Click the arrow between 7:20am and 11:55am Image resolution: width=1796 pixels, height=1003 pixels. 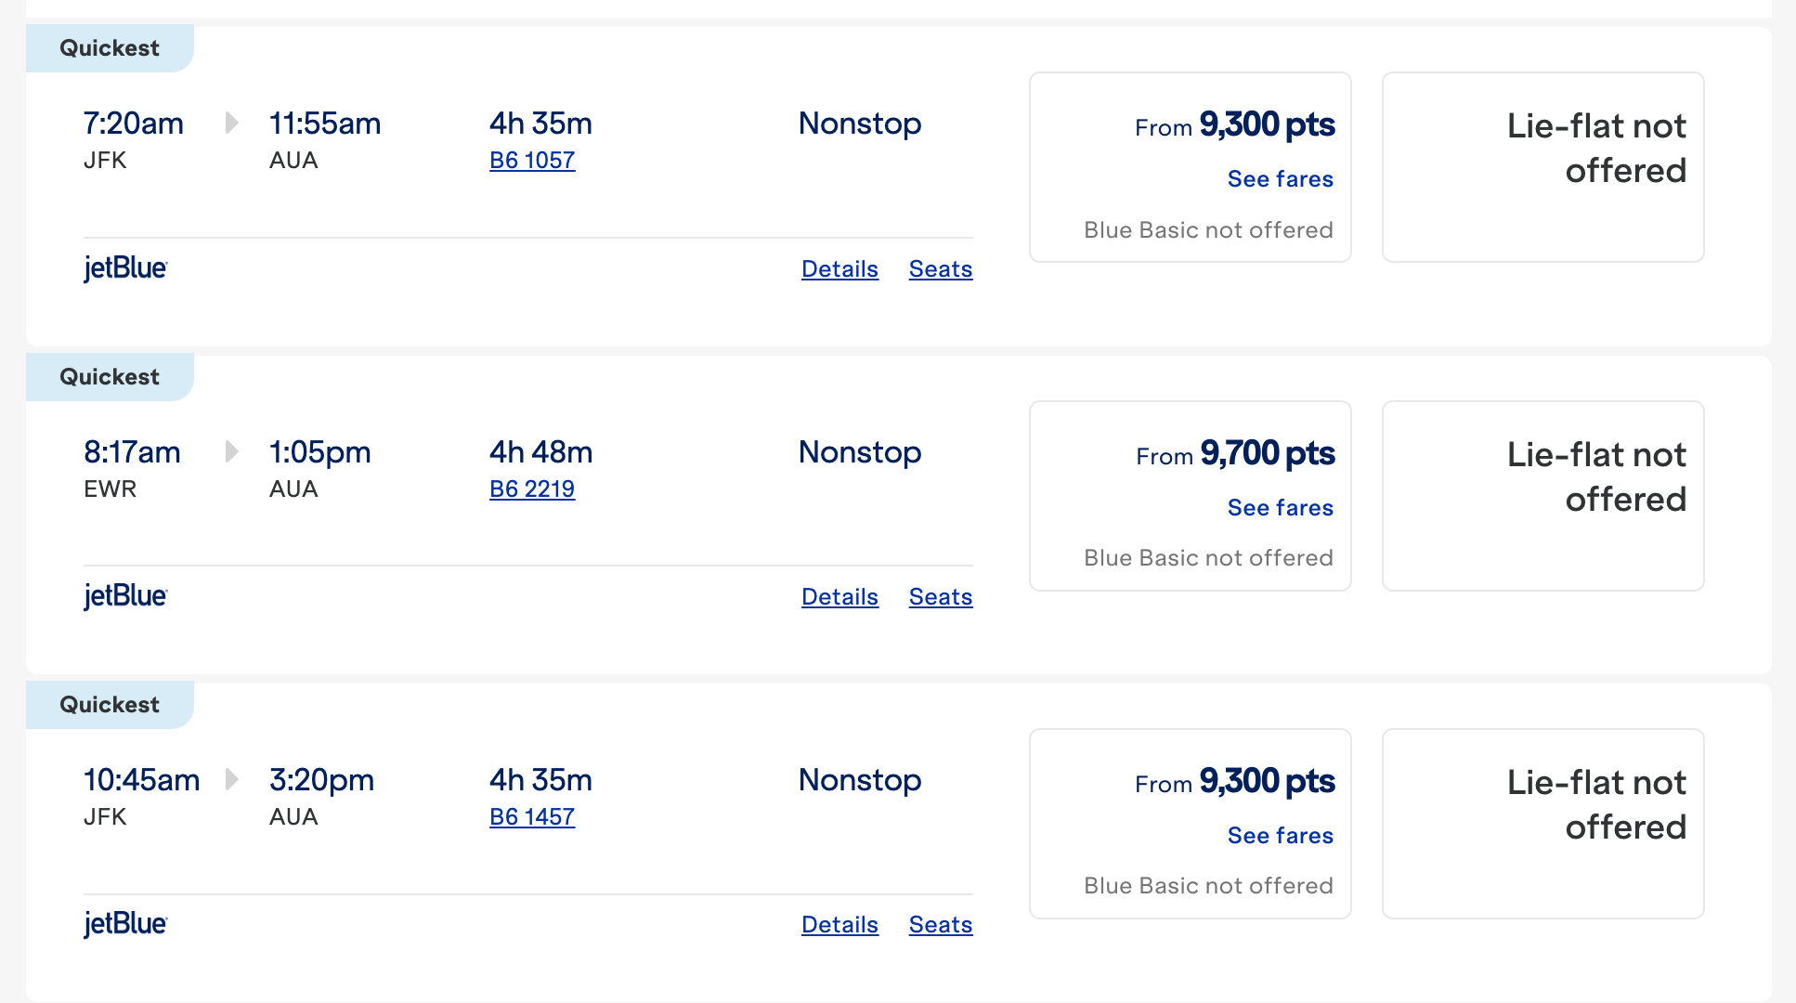tap(231, 124)
